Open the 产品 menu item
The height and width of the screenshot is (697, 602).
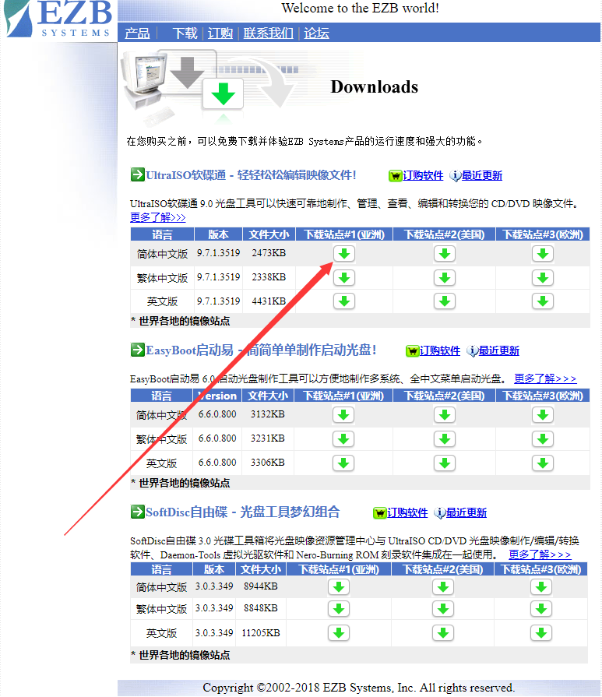[x=137, y=33]
